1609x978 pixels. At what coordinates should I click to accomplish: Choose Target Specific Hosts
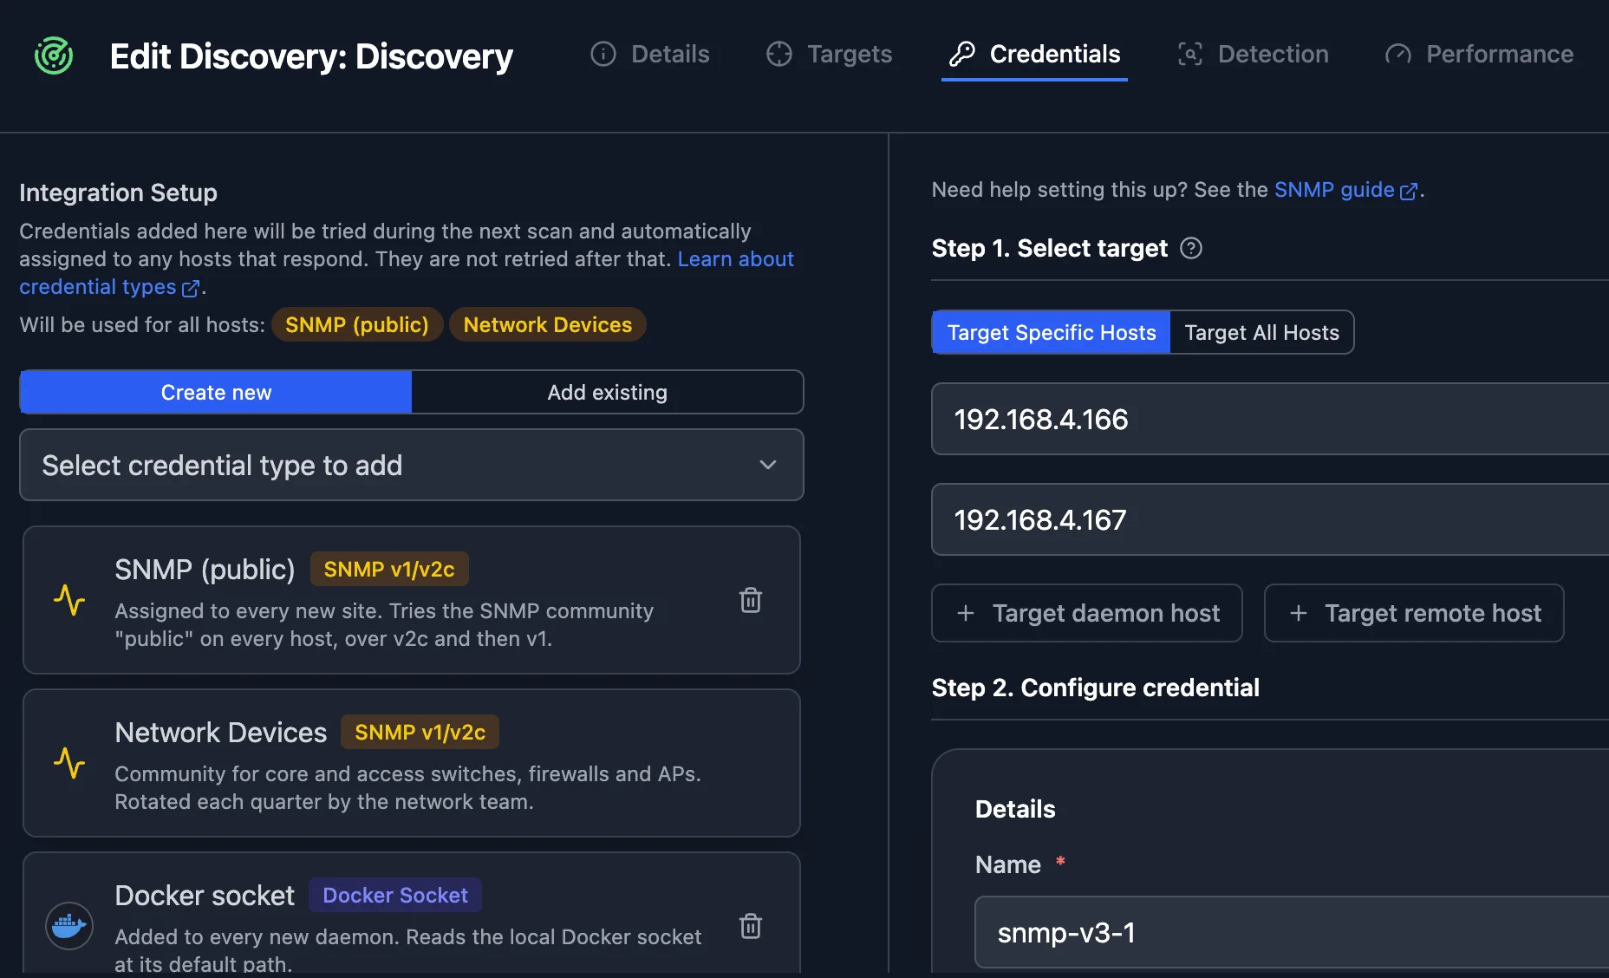[1052, 333]
